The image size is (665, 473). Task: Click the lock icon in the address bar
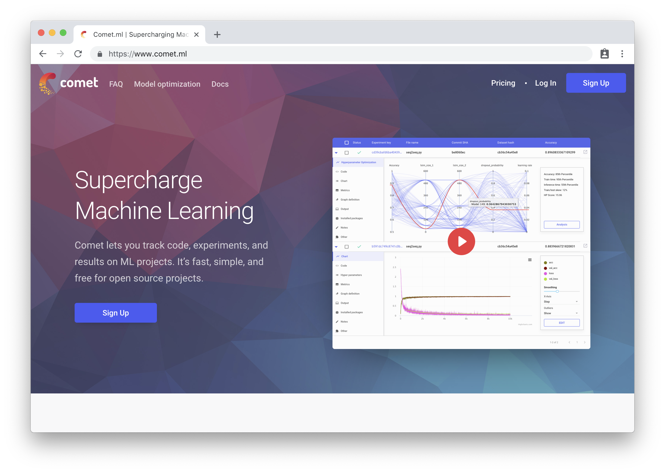[100, 54]
